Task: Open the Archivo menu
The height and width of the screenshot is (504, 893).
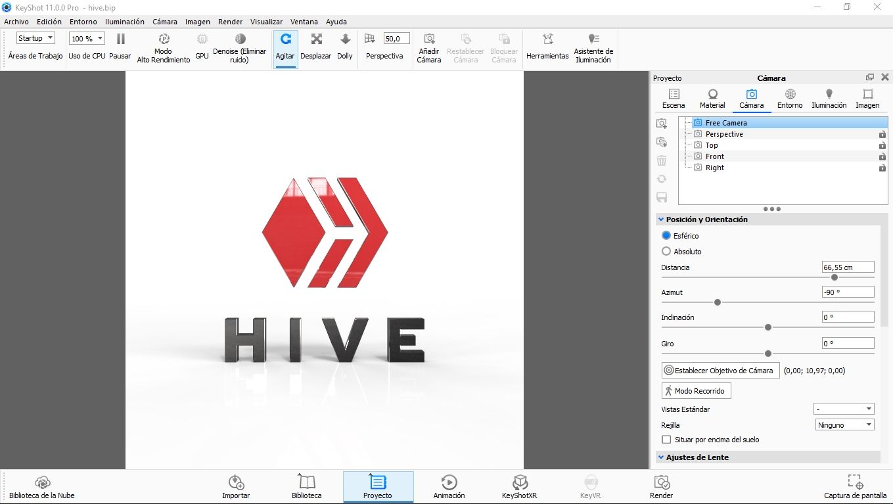Action: [x=16, y=22]
